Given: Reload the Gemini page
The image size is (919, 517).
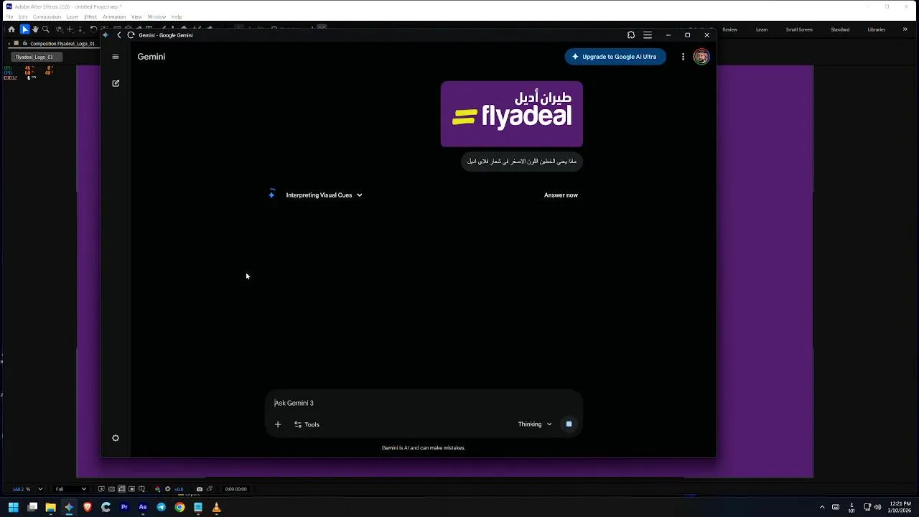Looking at the screenshot, I should click(131, 34).
